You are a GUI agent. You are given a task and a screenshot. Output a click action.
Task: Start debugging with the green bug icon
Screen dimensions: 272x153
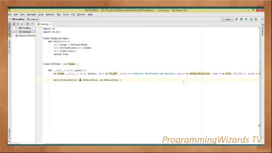(x=241, y=19)
